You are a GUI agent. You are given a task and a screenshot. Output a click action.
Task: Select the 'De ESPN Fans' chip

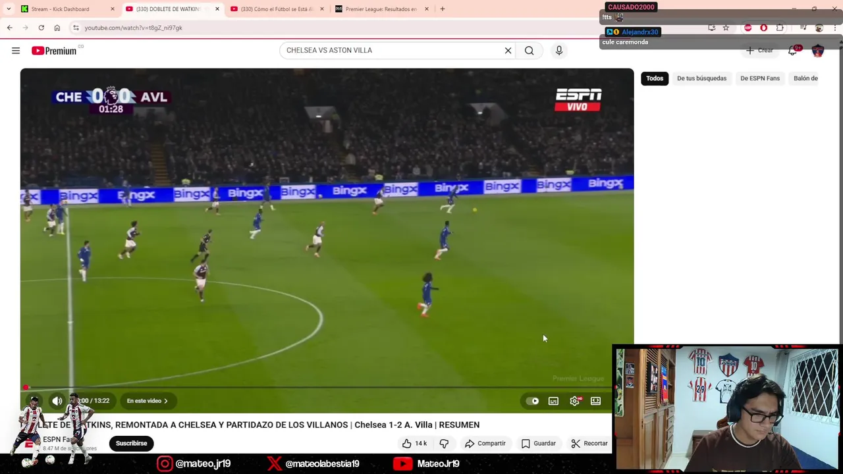pyautogui.click(x=760, y=78)
